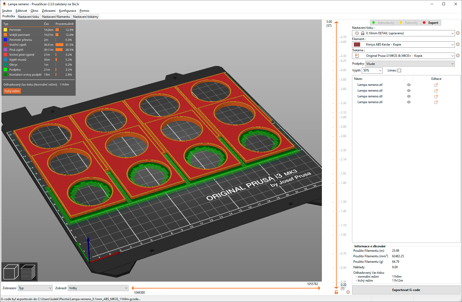
Task: Hide the second Lampa rameno.stl object via eye icon
Action: pos(409,91)
